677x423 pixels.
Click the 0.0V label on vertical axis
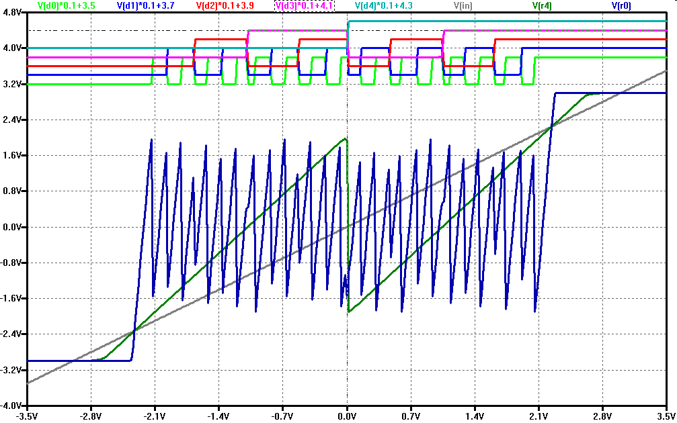coord(13,227)
